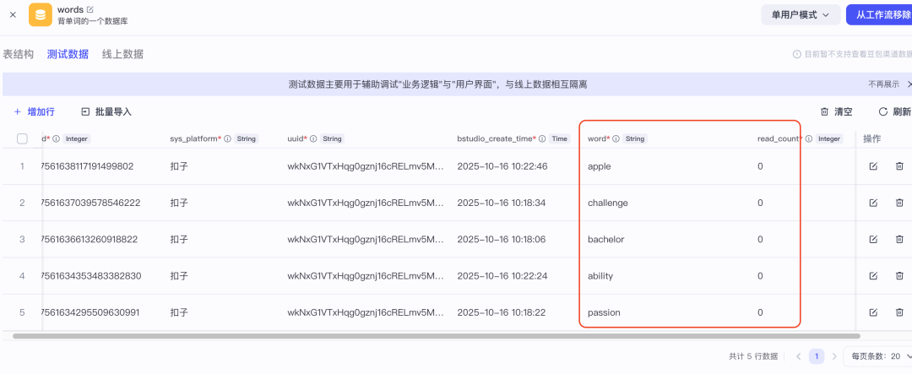Click the 刷新 button

(894, 111)
